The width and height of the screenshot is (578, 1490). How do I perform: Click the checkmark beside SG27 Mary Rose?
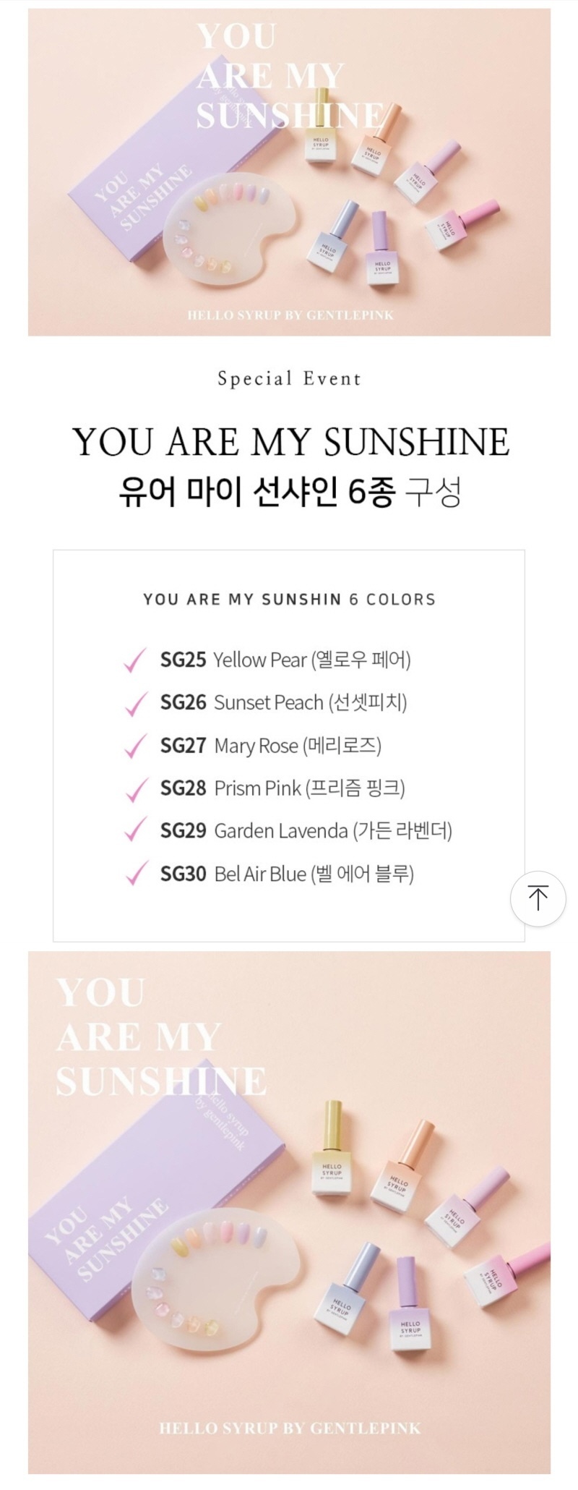136,746
